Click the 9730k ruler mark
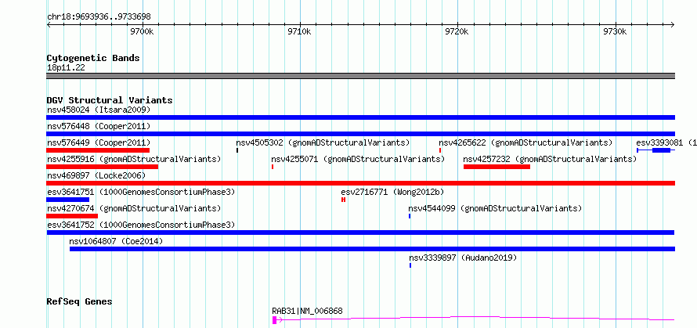 615,31
